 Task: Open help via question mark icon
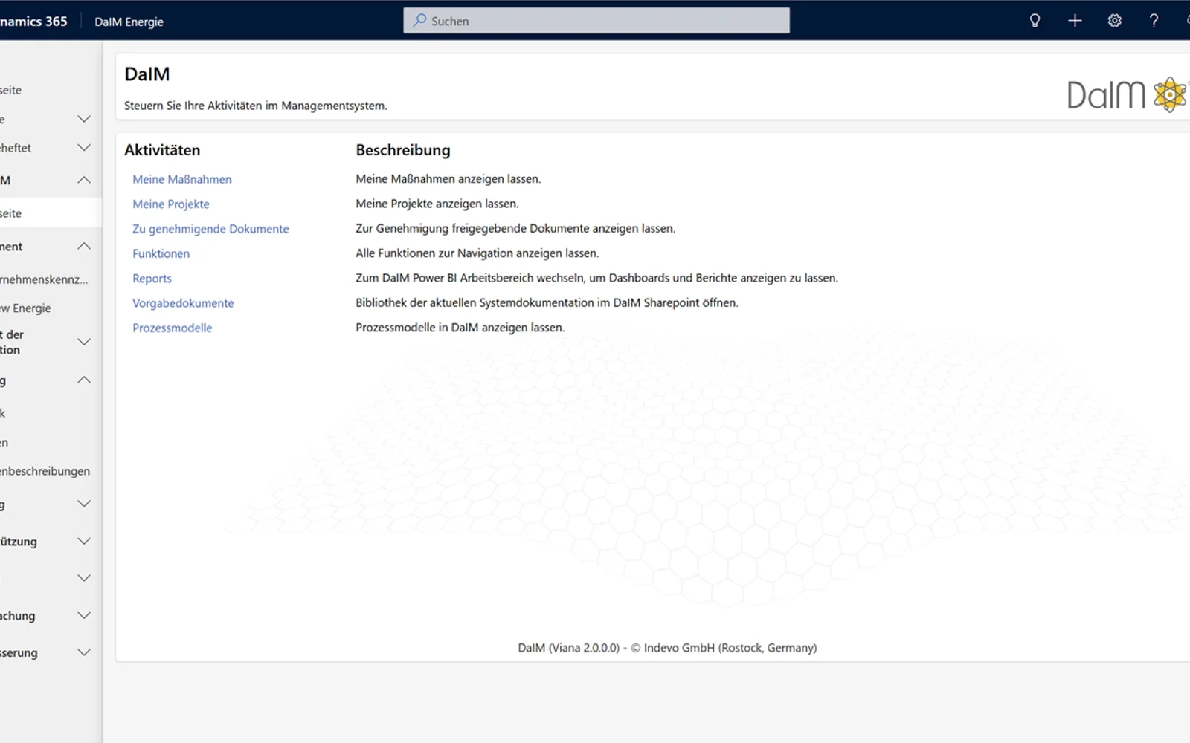coord(1154,21)
